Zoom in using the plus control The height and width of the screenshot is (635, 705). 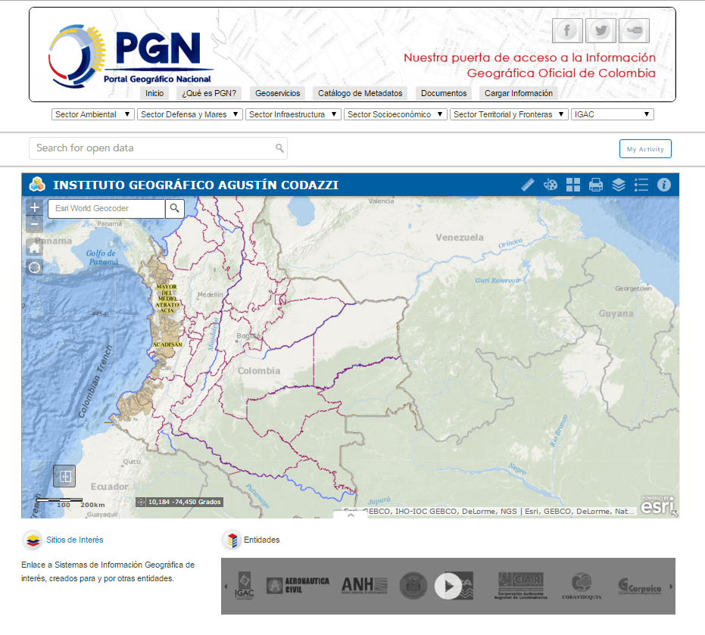34,206
